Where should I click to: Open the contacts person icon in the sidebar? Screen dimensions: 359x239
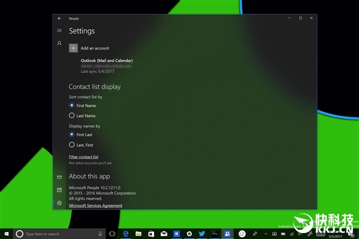pos(59,43)
